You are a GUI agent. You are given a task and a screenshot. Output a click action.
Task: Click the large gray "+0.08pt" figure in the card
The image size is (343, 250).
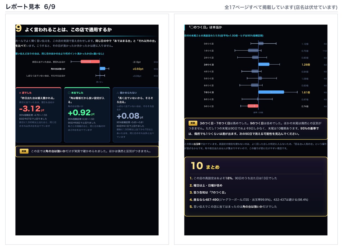click(130, 116)
